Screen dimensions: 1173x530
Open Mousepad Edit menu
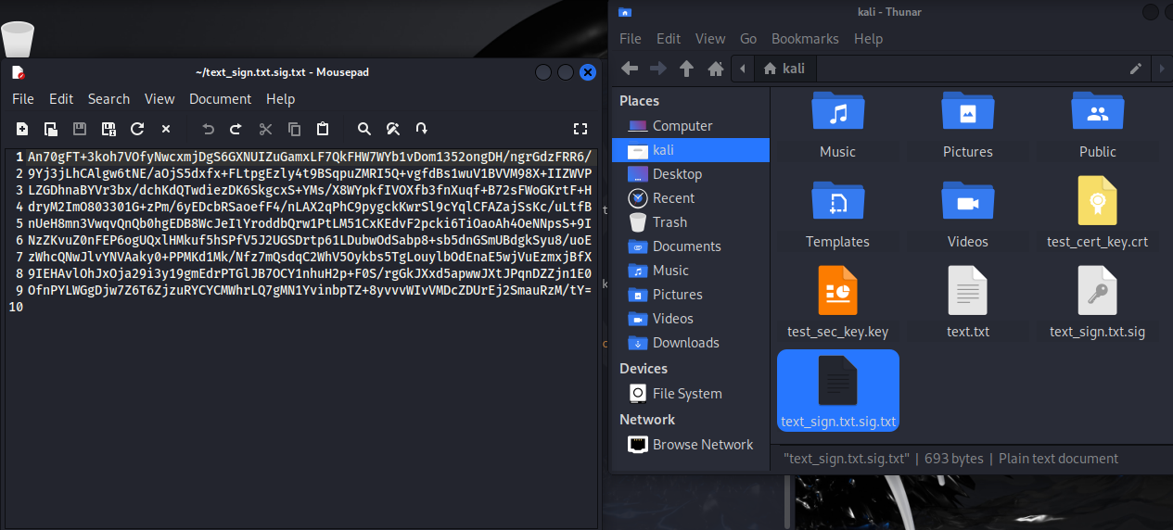click(61, 99)
